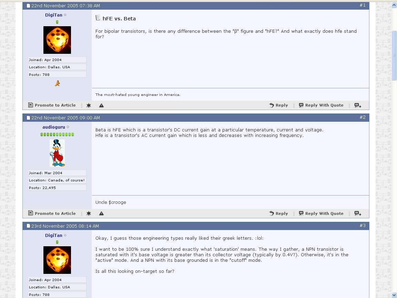397x298 pixels.
Task: Open the #2 post permalink
Action: [x=363, y=117]
